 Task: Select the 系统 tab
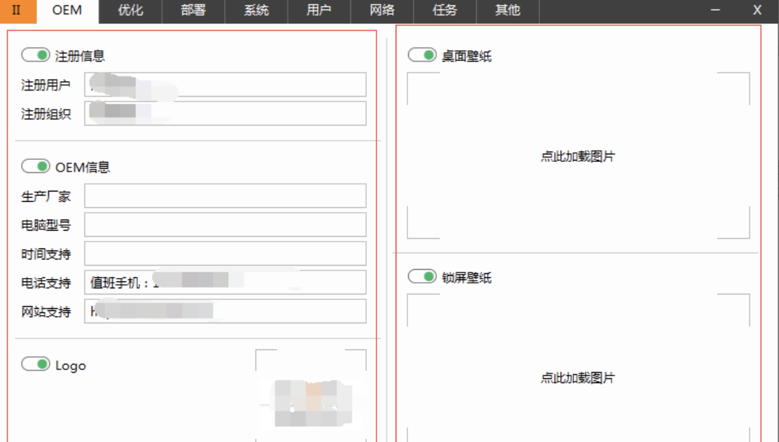[255, 10]
